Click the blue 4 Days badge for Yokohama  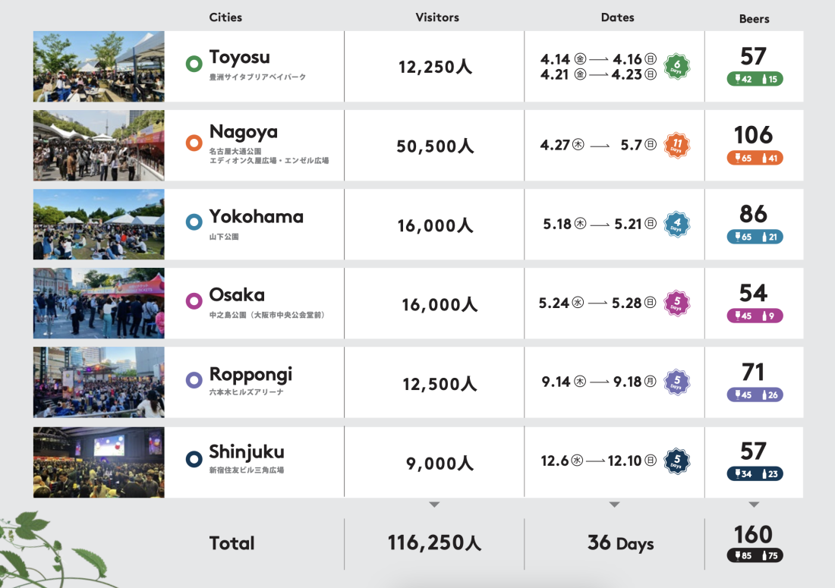pos(676,225)
